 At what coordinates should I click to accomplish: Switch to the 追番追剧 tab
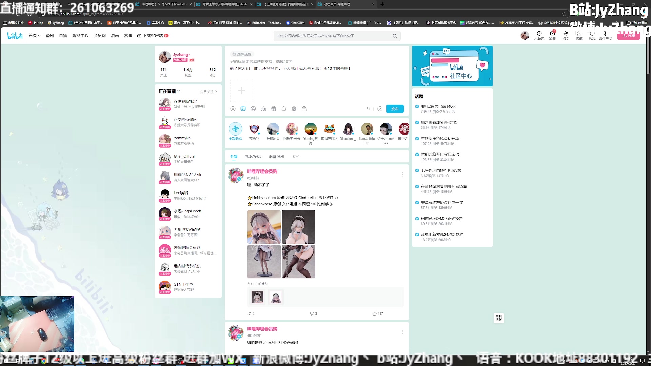[276, 157]
